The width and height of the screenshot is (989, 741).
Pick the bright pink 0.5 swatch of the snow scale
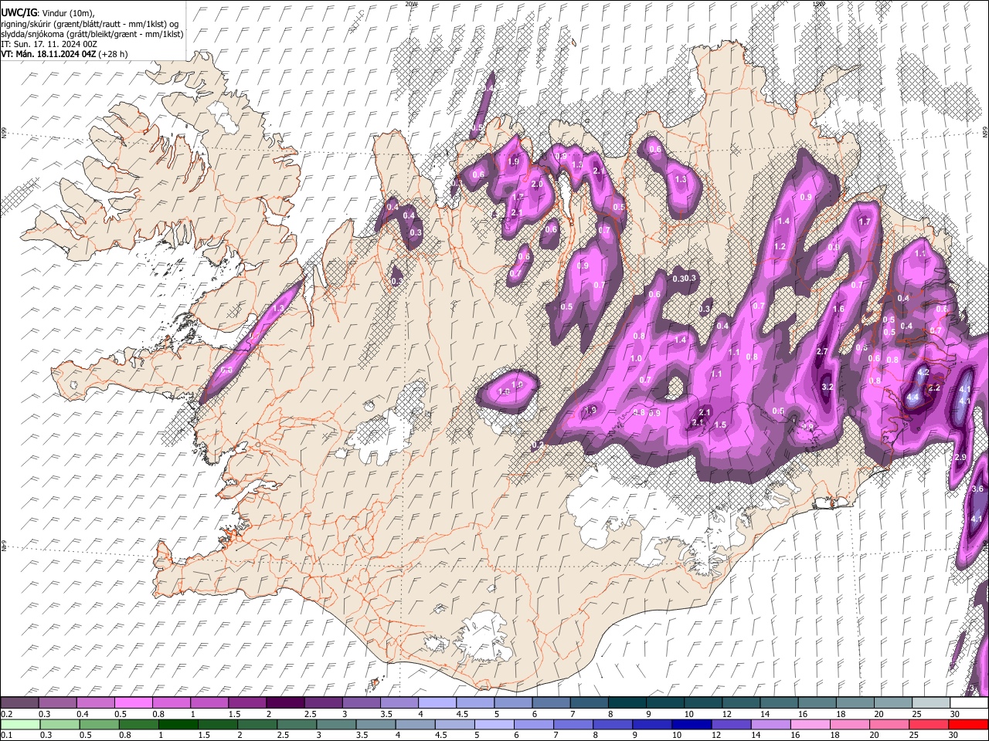[x=133, y=703]
